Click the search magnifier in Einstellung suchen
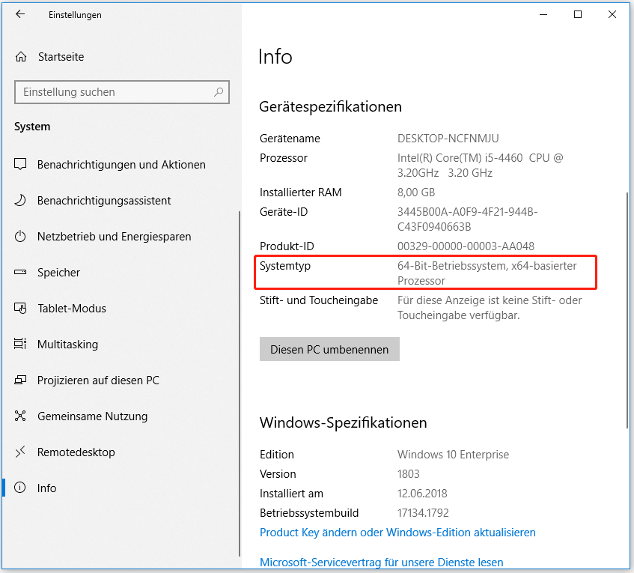 click(x=219, y=91)
